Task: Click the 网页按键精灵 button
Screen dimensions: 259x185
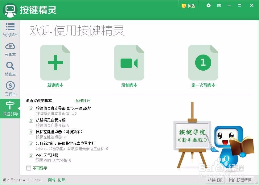Action: [x=240, y=180]
